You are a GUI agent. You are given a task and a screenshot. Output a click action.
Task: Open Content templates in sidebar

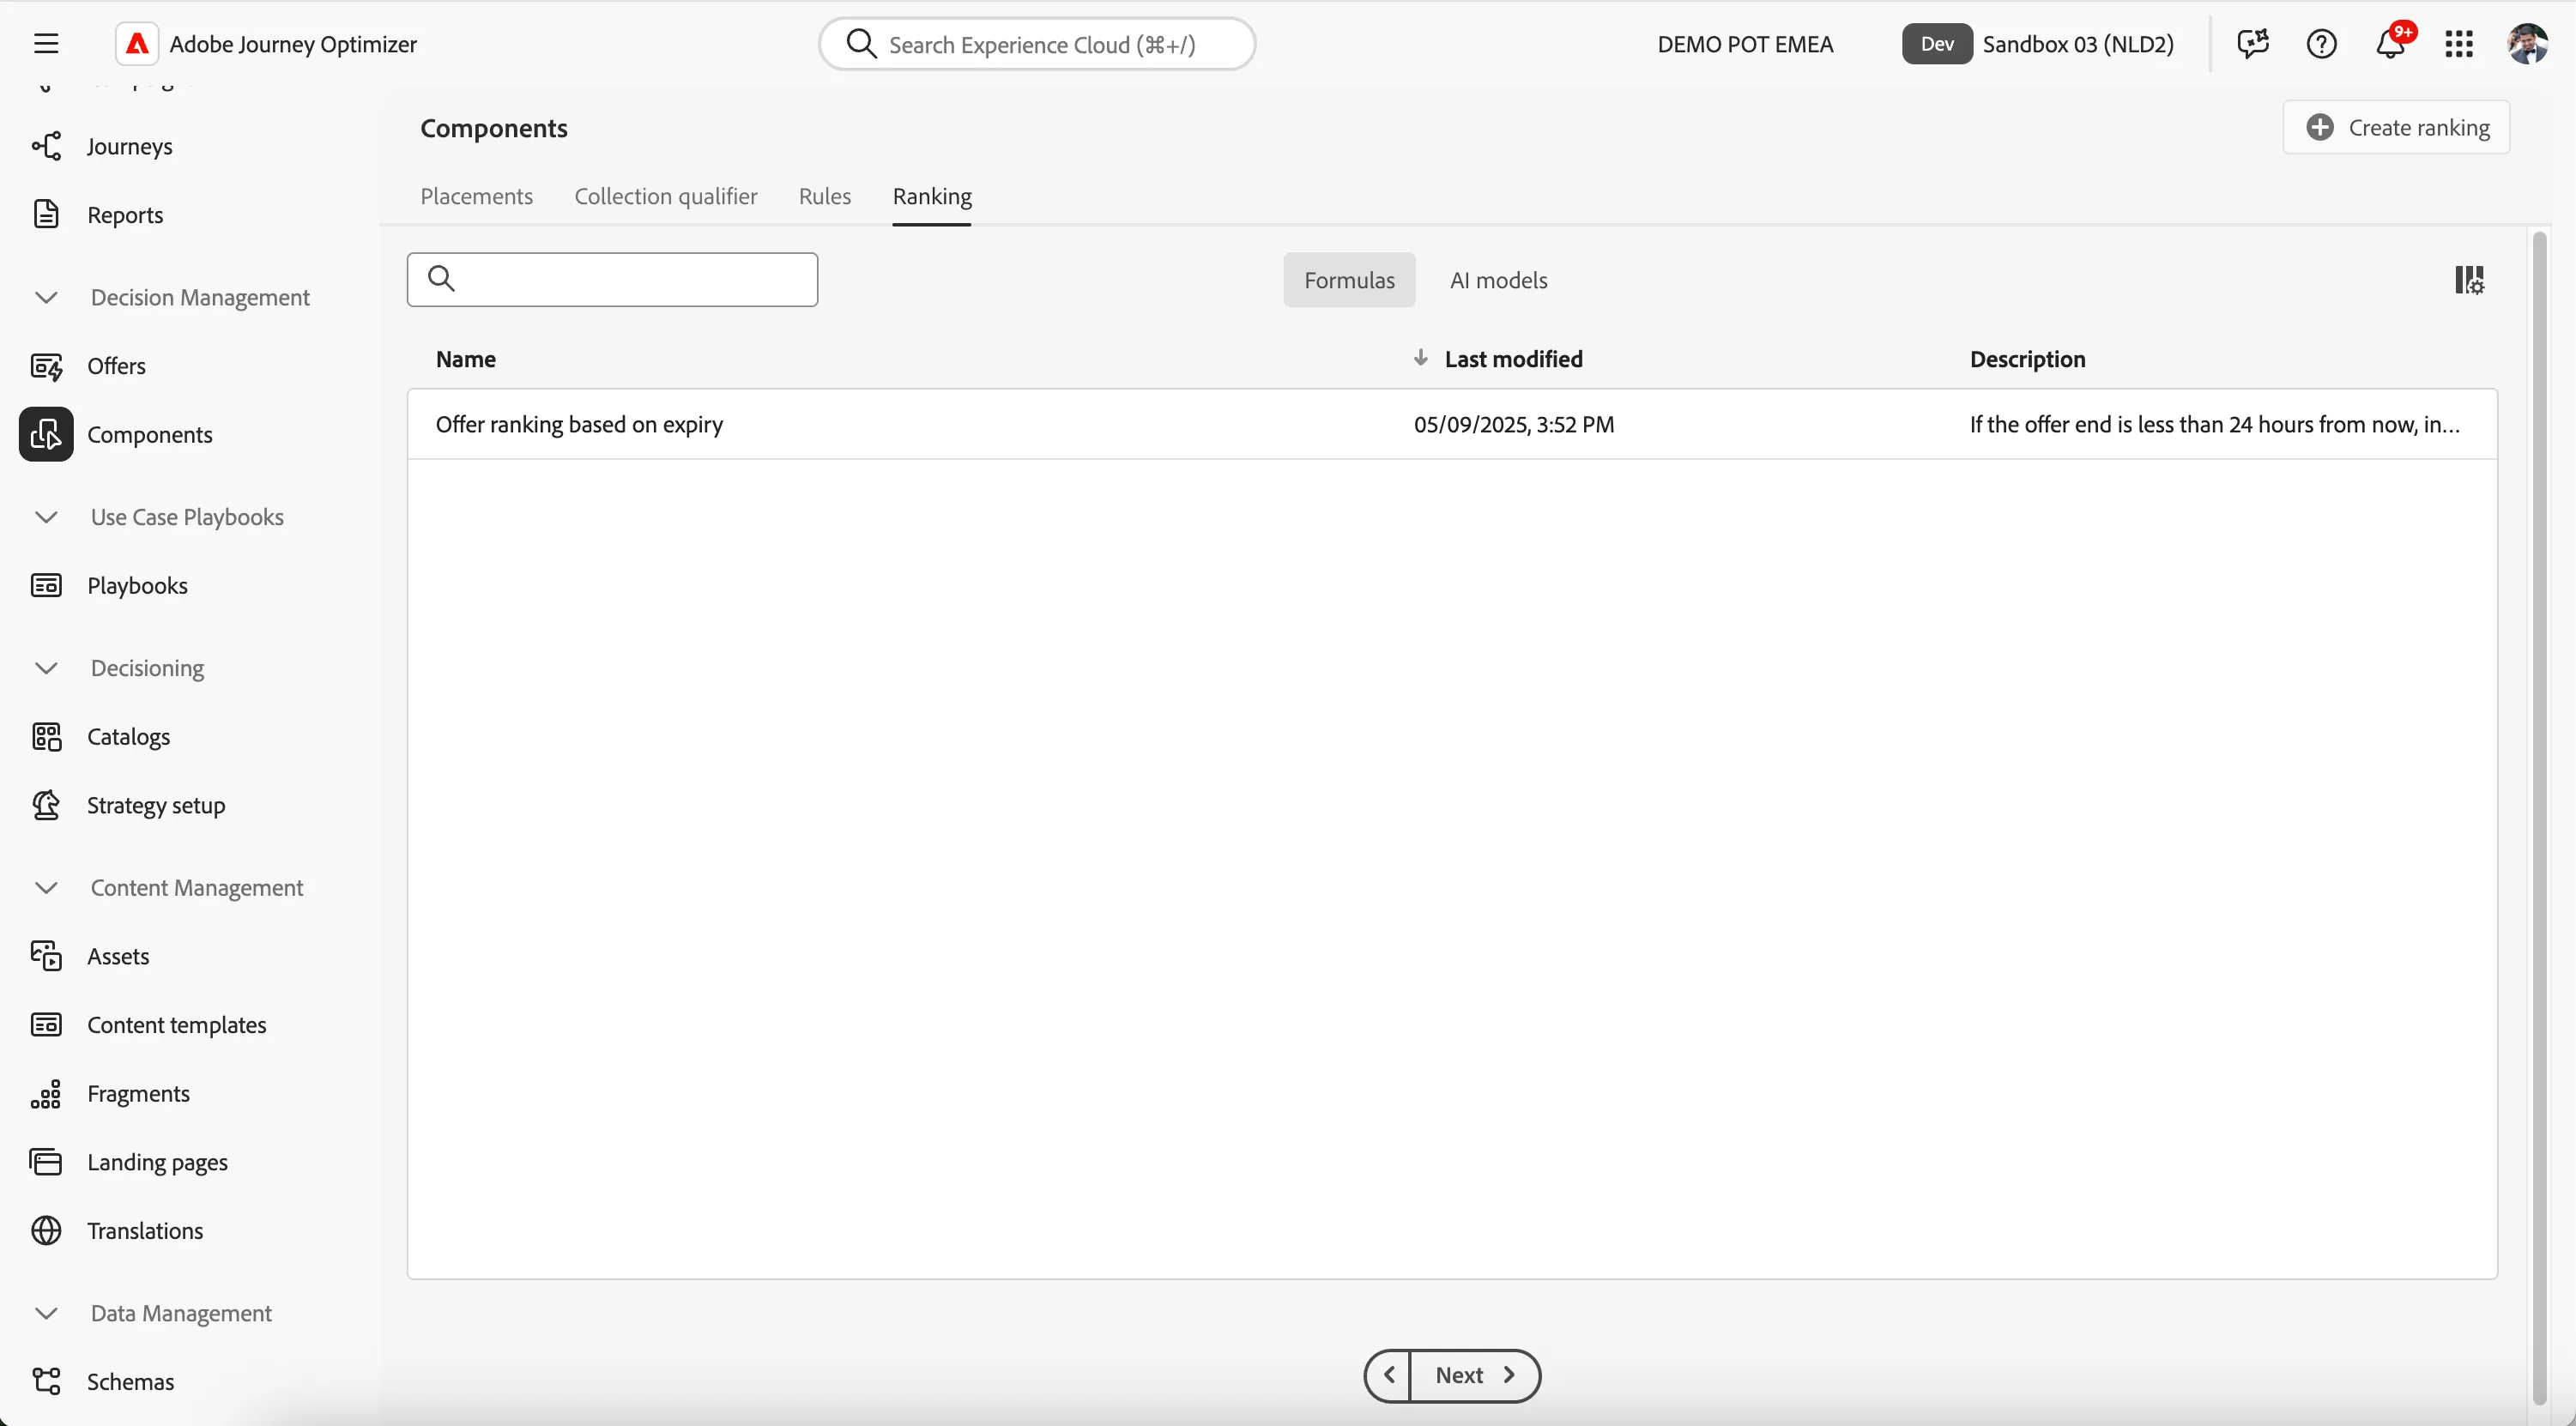click(176, 1025)
